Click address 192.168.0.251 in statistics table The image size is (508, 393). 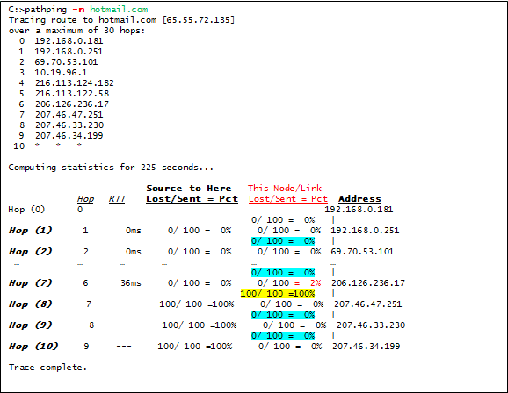(365, 231)
